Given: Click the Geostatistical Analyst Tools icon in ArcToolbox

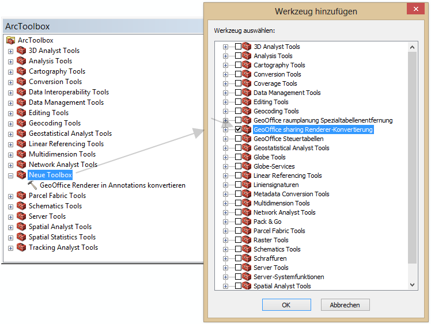Looking at the screenshot, I should [x=21, y=134].
